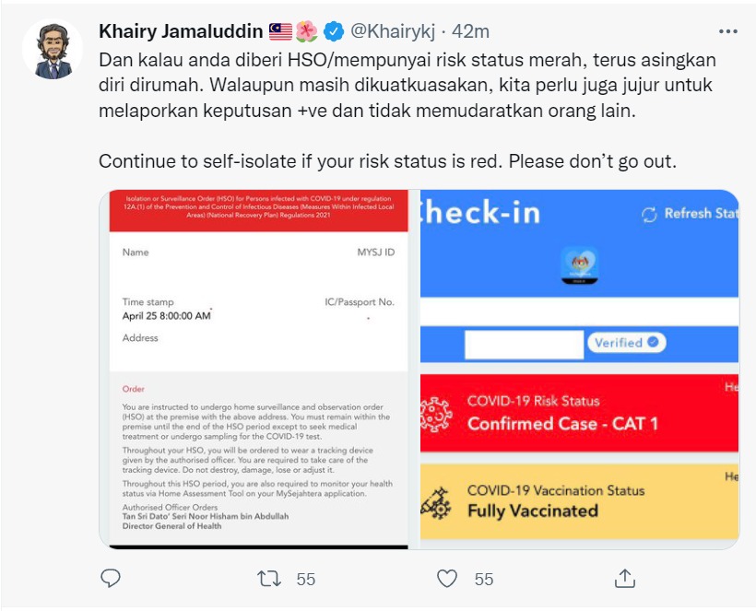
Task: Retweet using the retweet arrows icon
Action: [269, 579]
